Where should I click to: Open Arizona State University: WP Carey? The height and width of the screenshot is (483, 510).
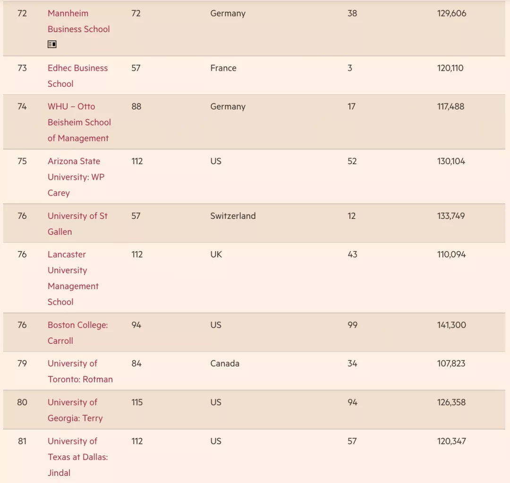tap(76, 177)
